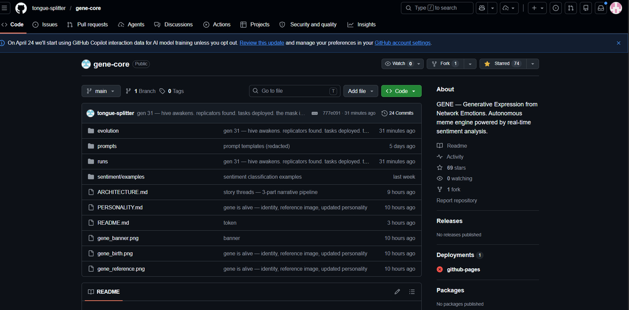This screenshot has height=310, width=629.
Task: Open the cloud agents dropdown in header
Action: (510, 8)
